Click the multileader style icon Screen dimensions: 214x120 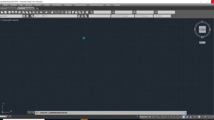pyautogui.click(x=156, y=12)
